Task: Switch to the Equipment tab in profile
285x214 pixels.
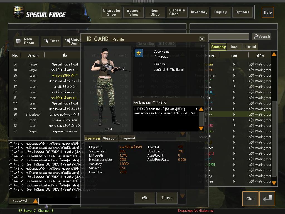Action: 127,138
